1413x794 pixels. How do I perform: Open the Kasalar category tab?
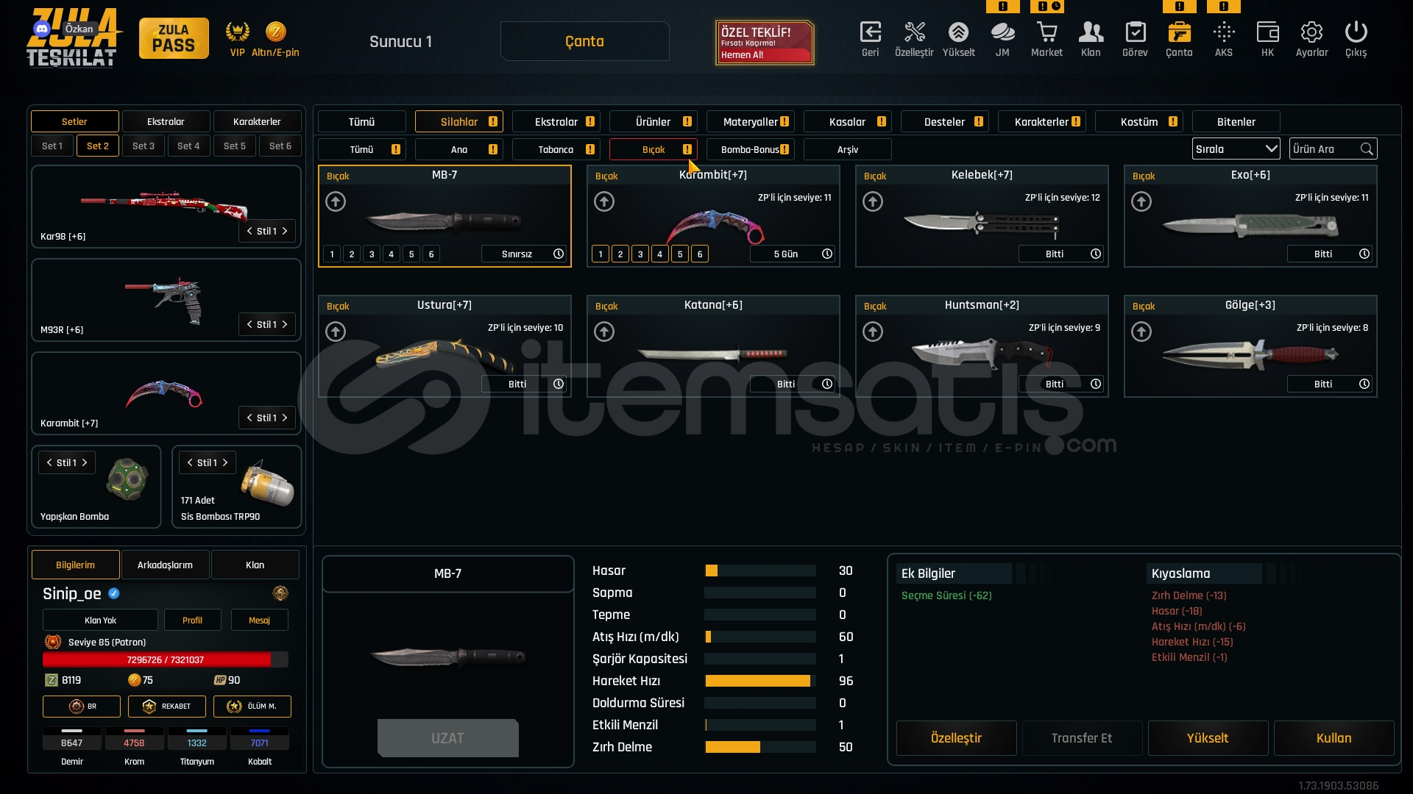tap(847, 122)
